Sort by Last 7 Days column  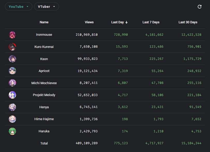(x=151, y=22)
